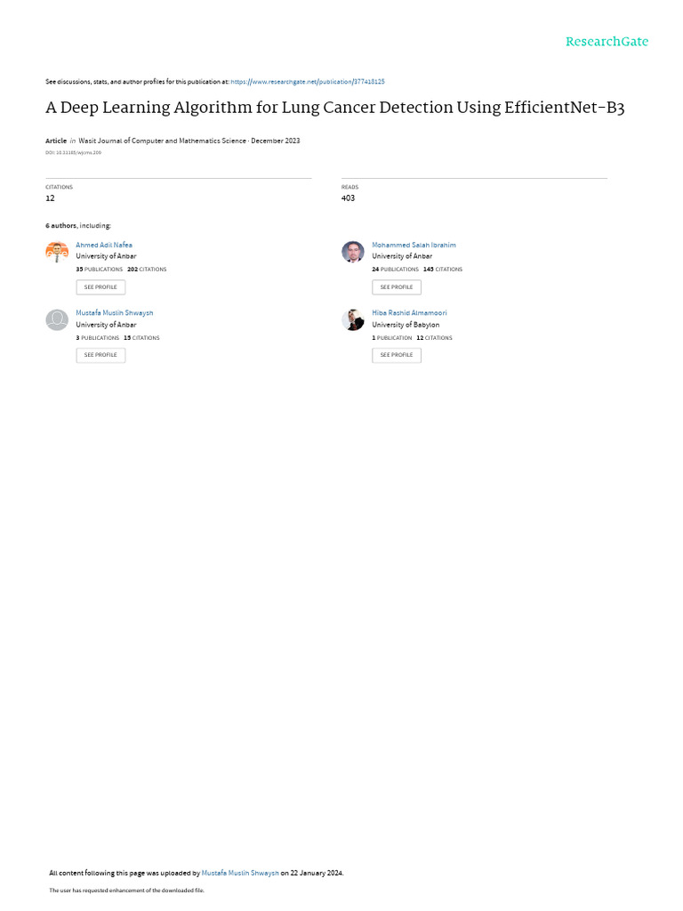Image resolution: width=683 pixels, height=911 pixels.
Task: Open Ahmed Adil Nafea's author name link
Action: pyautogui.click(x=104, y=245)
